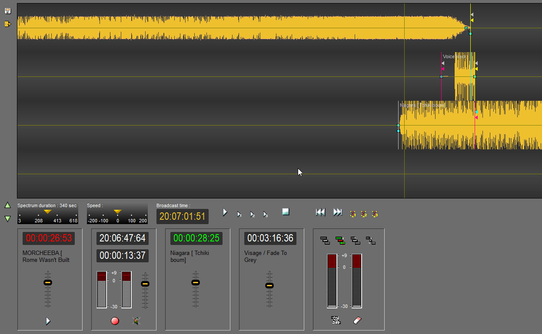The width and height of the screenshot is (542, 334).
Task: Click the first track layout icon
Action: (x=325, y=240)
